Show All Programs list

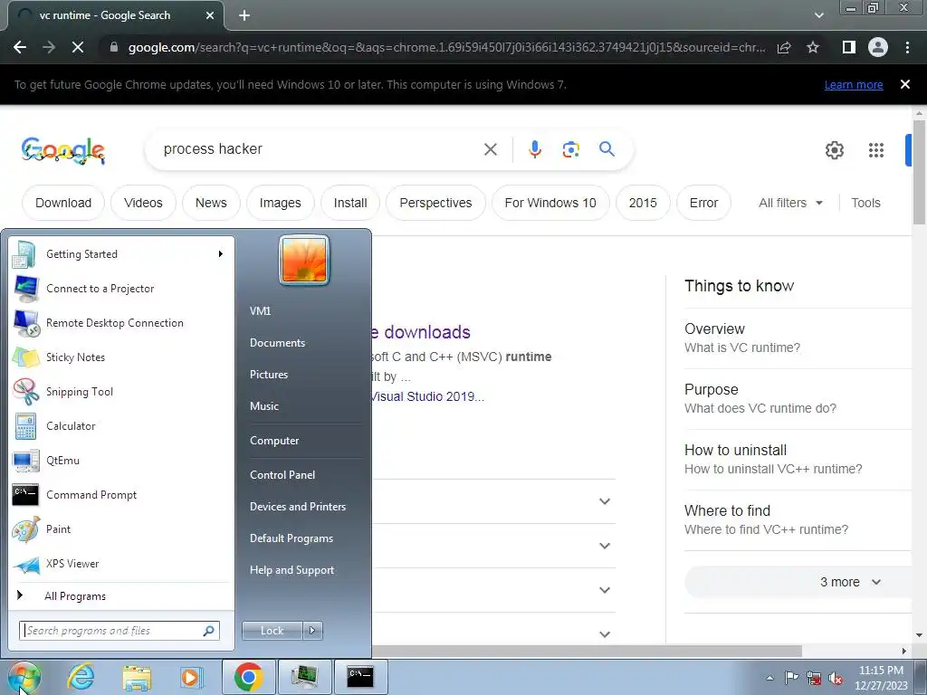120,595
